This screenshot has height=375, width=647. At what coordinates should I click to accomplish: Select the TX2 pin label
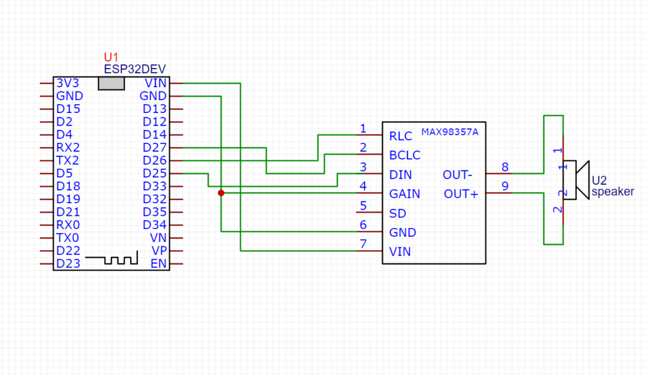[x=68, y=160]
